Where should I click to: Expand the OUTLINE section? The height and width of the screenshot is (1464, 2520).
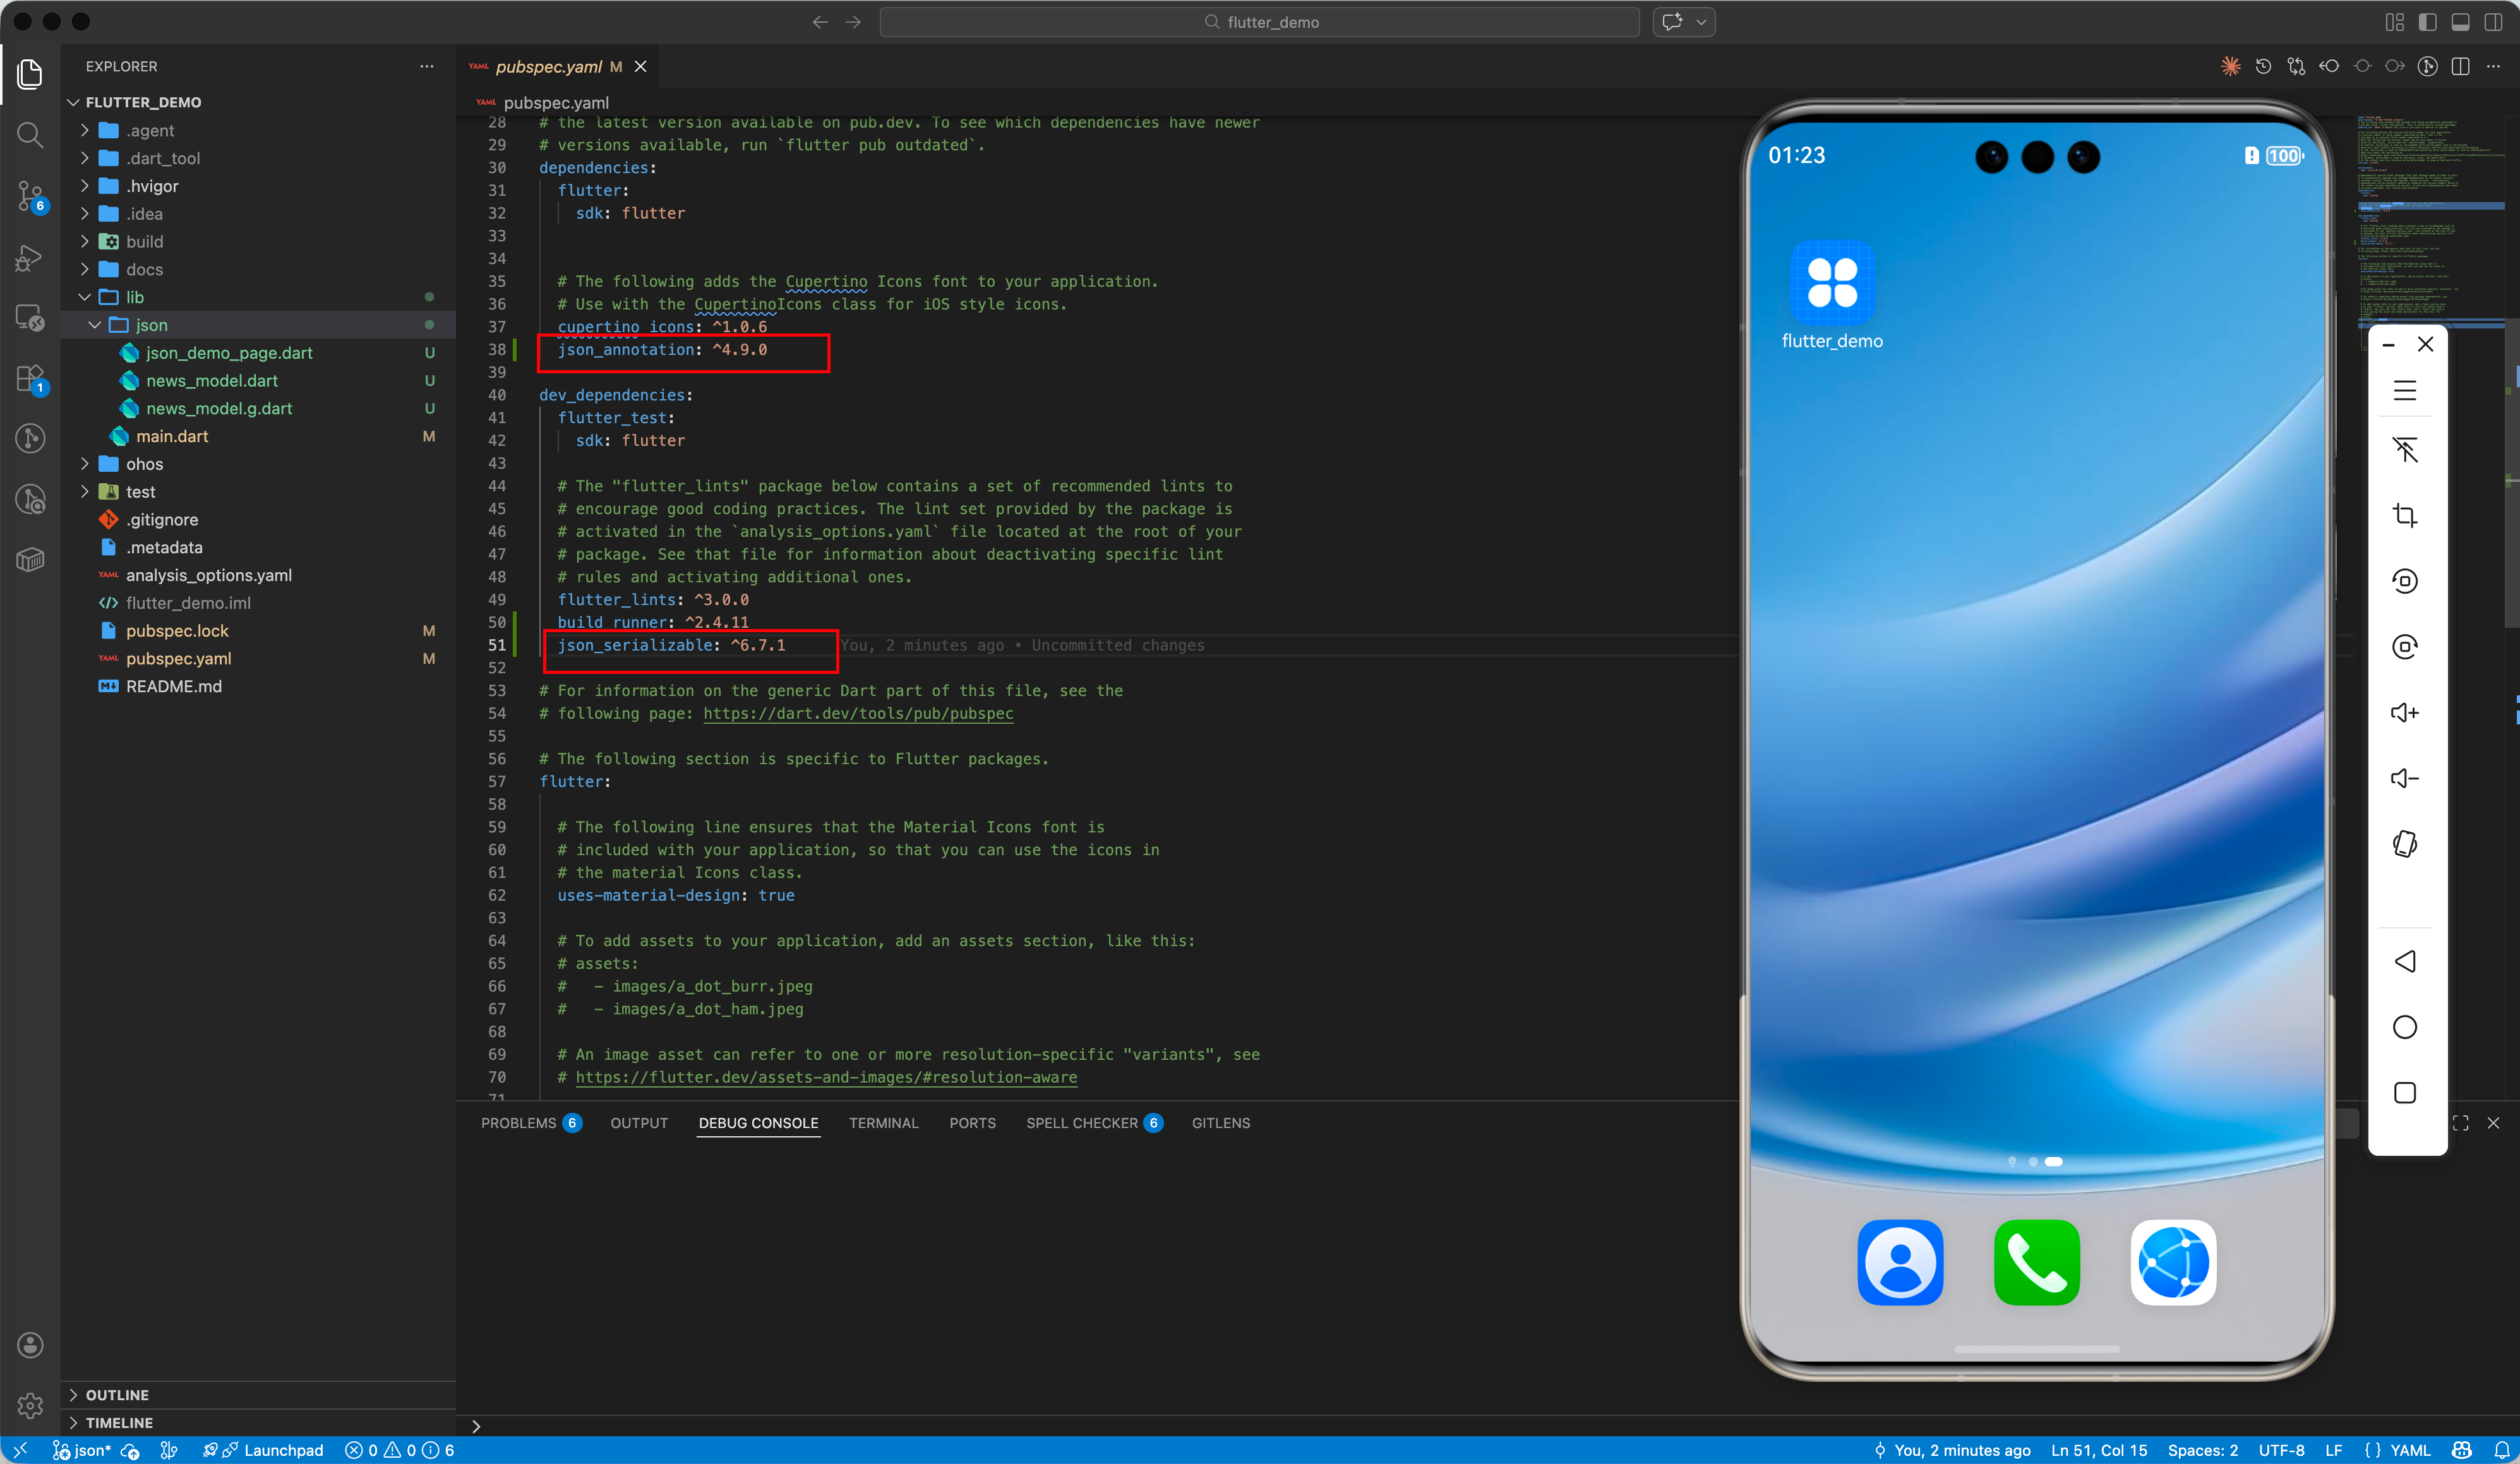(117, 1395)
